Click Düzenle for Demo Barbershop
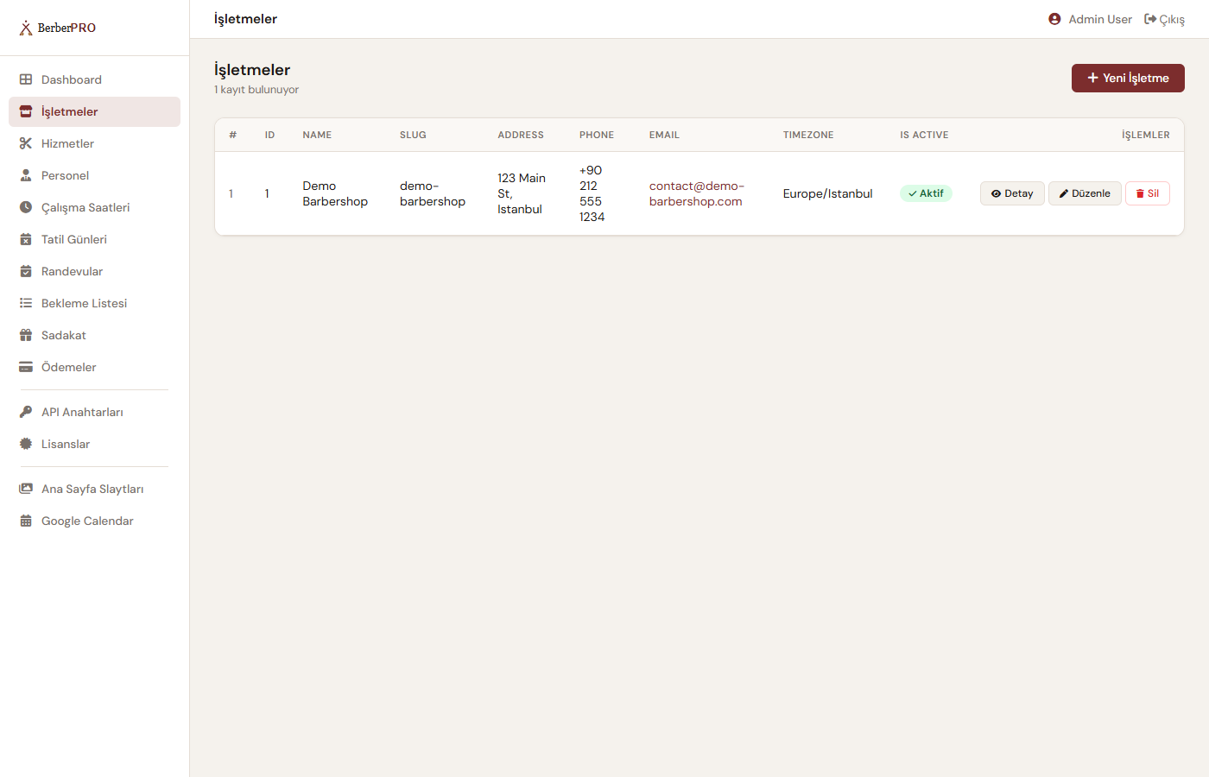1209x777 pixels. [x=1085, y=193]
